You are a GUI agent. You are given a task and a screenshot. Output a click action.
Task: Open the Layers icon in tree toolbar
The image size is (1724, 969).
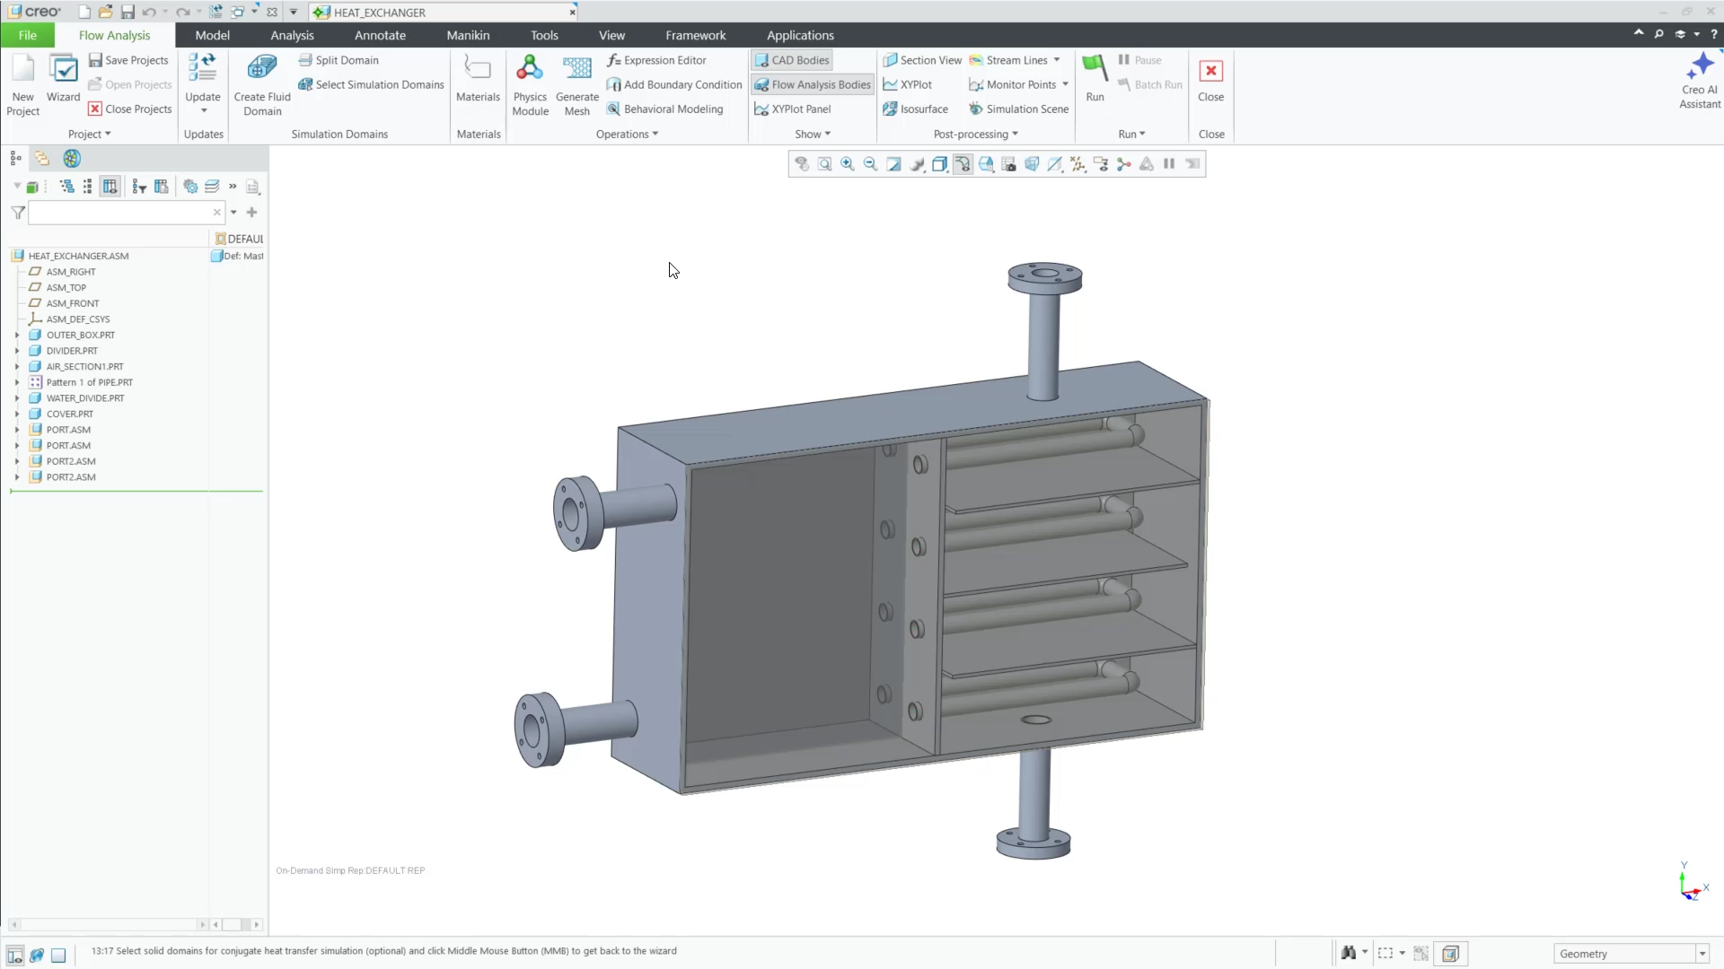[x=212, y=187]
